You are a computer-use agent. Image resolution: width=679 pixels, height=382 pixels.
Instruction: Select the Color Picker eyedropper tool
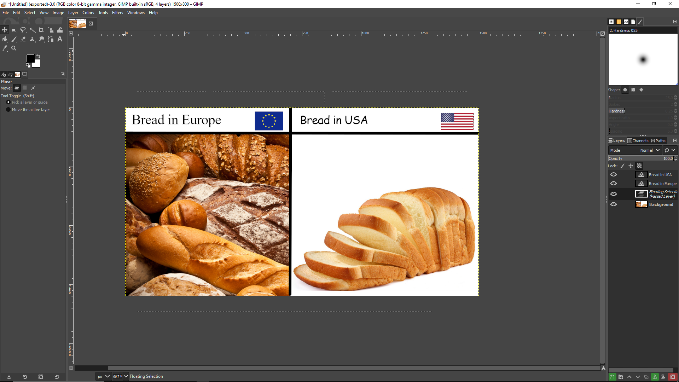(x=5, y=48)
